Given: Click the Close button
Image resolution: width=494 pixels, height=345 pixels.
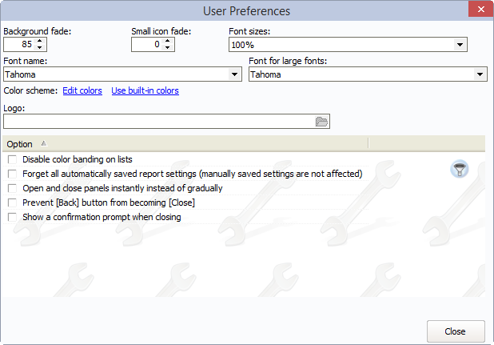Looking at the screenshot, I should (456, 331).
